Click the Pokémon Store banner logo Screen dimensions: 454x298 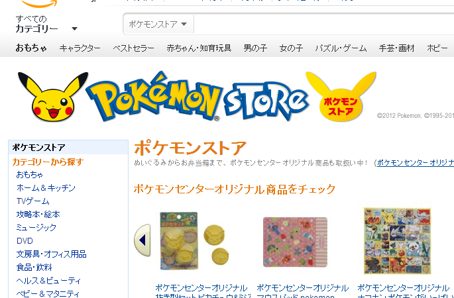click(x=197, y=97)
